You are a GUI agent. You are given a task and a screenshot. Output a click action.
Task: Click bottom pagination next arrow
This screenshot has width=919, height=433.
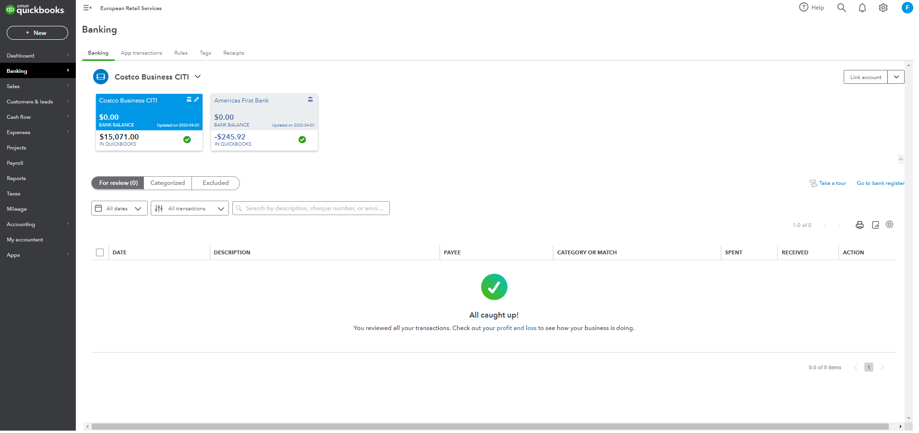[x=882, y=367]
